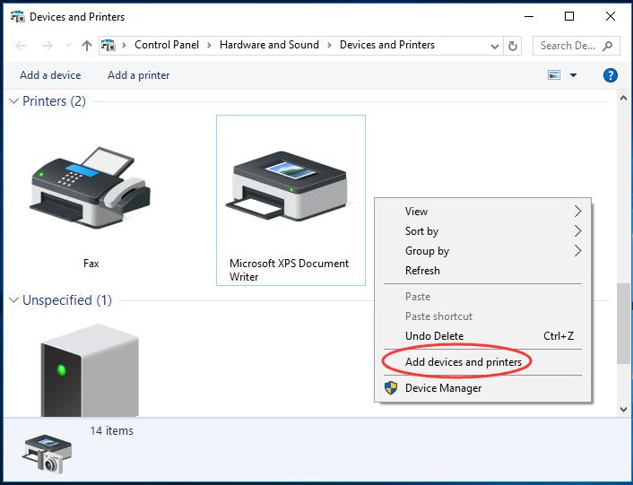This screenshot has height=485, width=633.
Task: Open the address bar history dropdown
Action: tap(495, 46)
